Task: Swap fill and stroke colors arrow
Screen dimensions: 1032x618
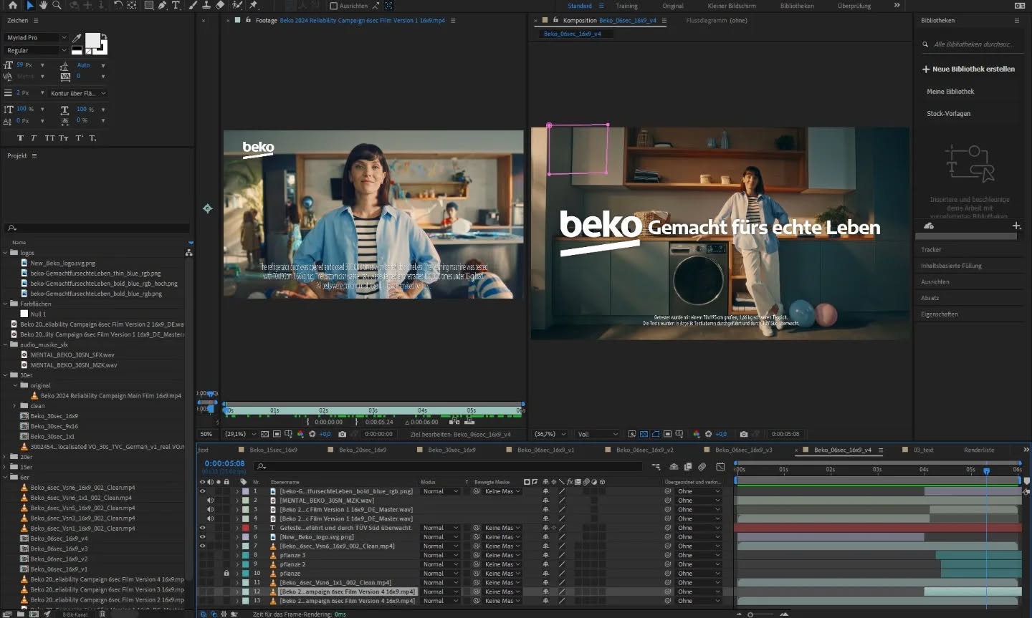Action: [x=104, y=37]
